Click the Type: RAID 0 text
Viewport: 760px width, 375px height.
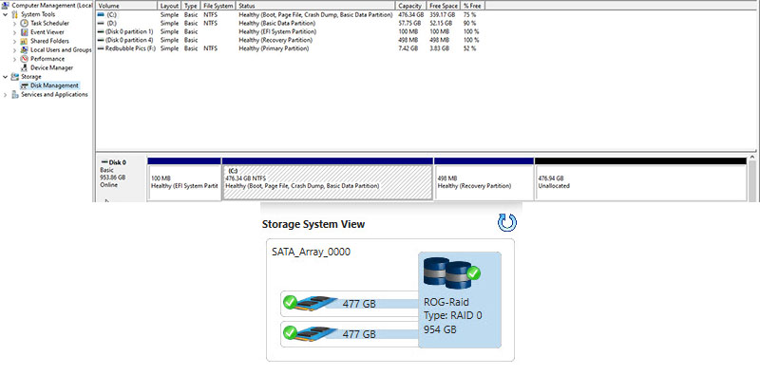click(453, 316)
